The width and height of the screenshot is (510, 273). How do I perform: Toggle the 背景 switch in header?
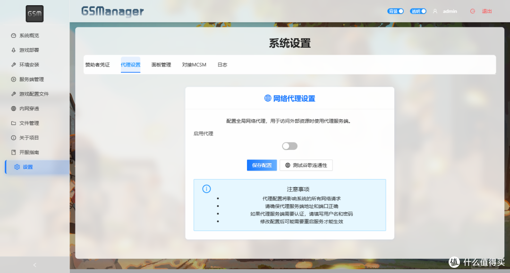click(395, 10)
